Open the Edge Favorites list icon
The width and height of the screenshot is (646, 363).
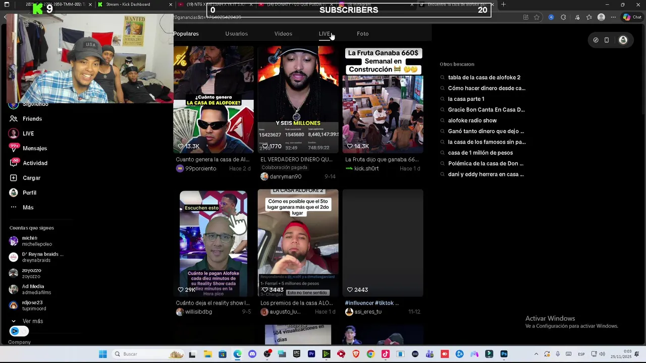click(589, 17)
